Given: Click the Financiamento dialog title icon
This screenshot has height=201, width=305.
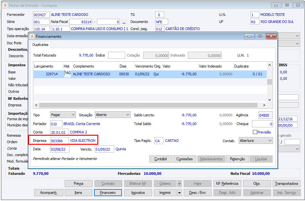Looking at the screenshot, I should 32,37.
